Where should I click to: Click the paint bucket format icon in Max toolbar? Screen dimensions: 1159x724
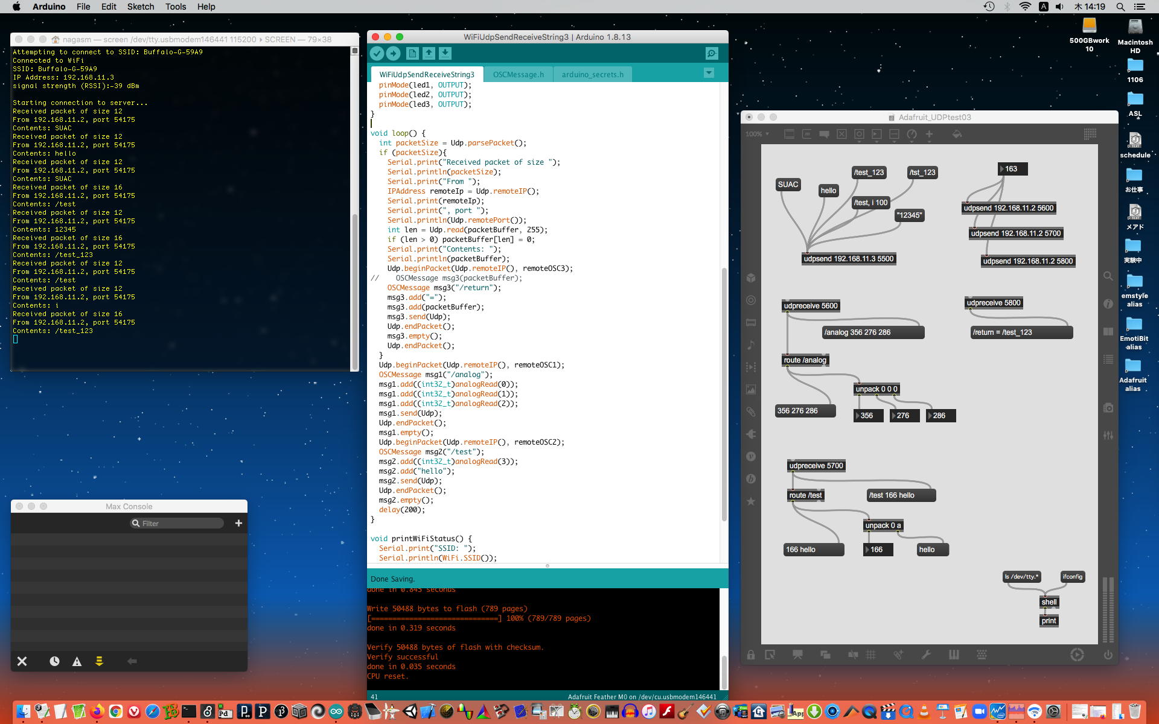pos(957,134)
